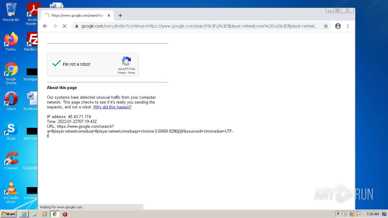
Task: Minimize the Chrome window
Action: (330, 11)
